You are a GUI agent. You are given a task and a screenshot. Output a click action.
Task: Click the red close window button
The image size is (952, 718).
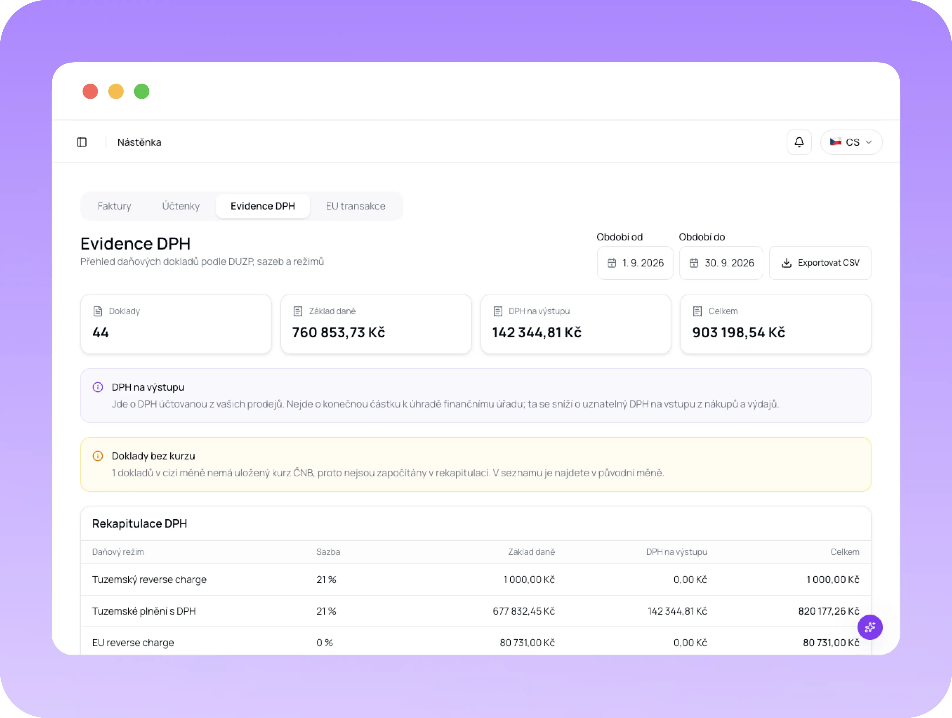(90, 91)
